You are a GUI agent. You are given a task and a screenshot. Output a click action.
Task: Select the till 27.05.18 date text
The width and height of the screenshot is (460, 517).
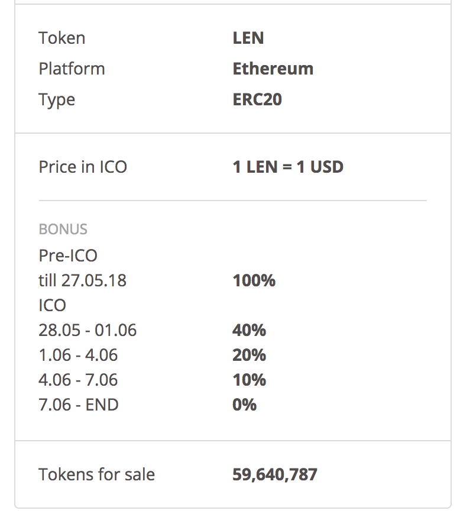[82, 280]
